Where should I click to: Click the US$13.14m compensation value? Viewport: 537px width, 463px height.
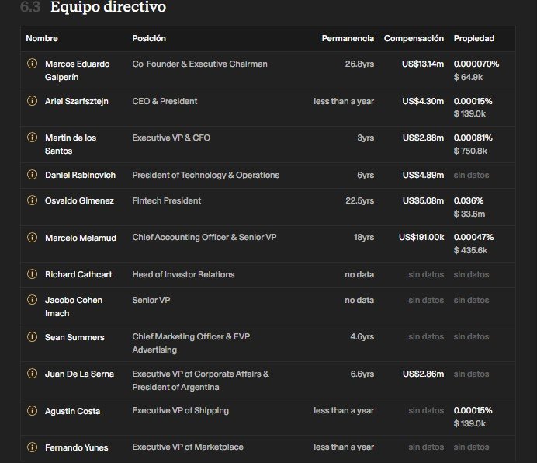[423, 64]
